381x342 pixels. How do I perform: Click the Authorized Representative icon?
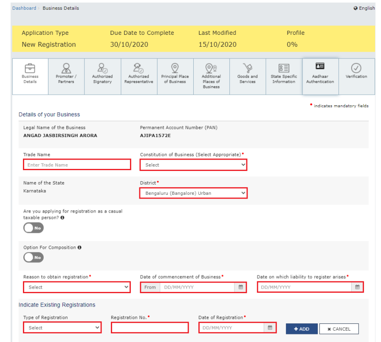[138, 68]
